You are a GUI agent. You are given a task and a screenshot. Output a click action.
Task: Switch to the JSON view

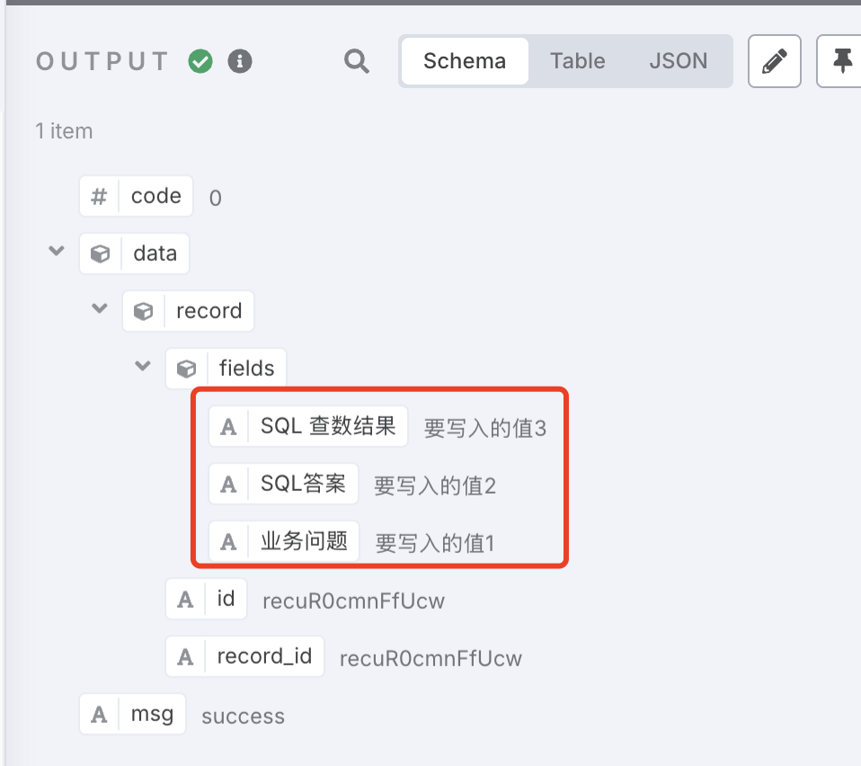pyautogui.click(x=679, y=61)
